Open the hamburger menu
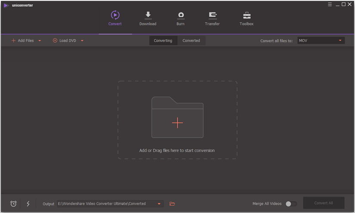The width and height of the screenshot is (355, 213). [330, 4]
